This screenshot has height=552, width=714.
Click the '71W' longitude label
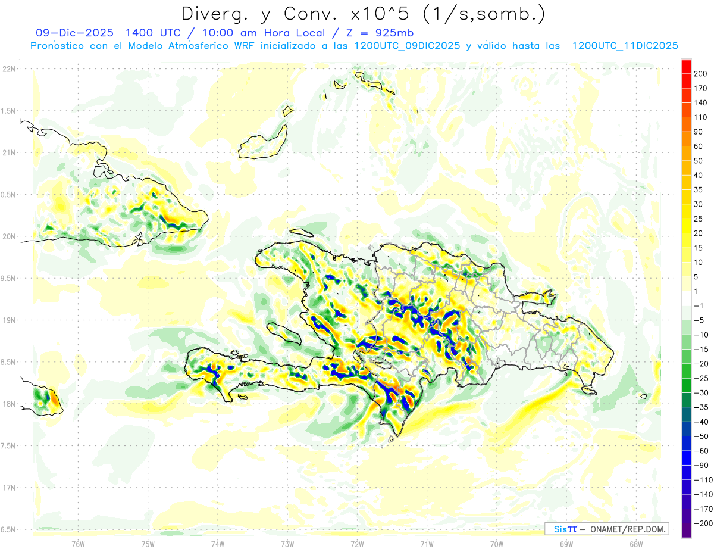pos(427,543)
